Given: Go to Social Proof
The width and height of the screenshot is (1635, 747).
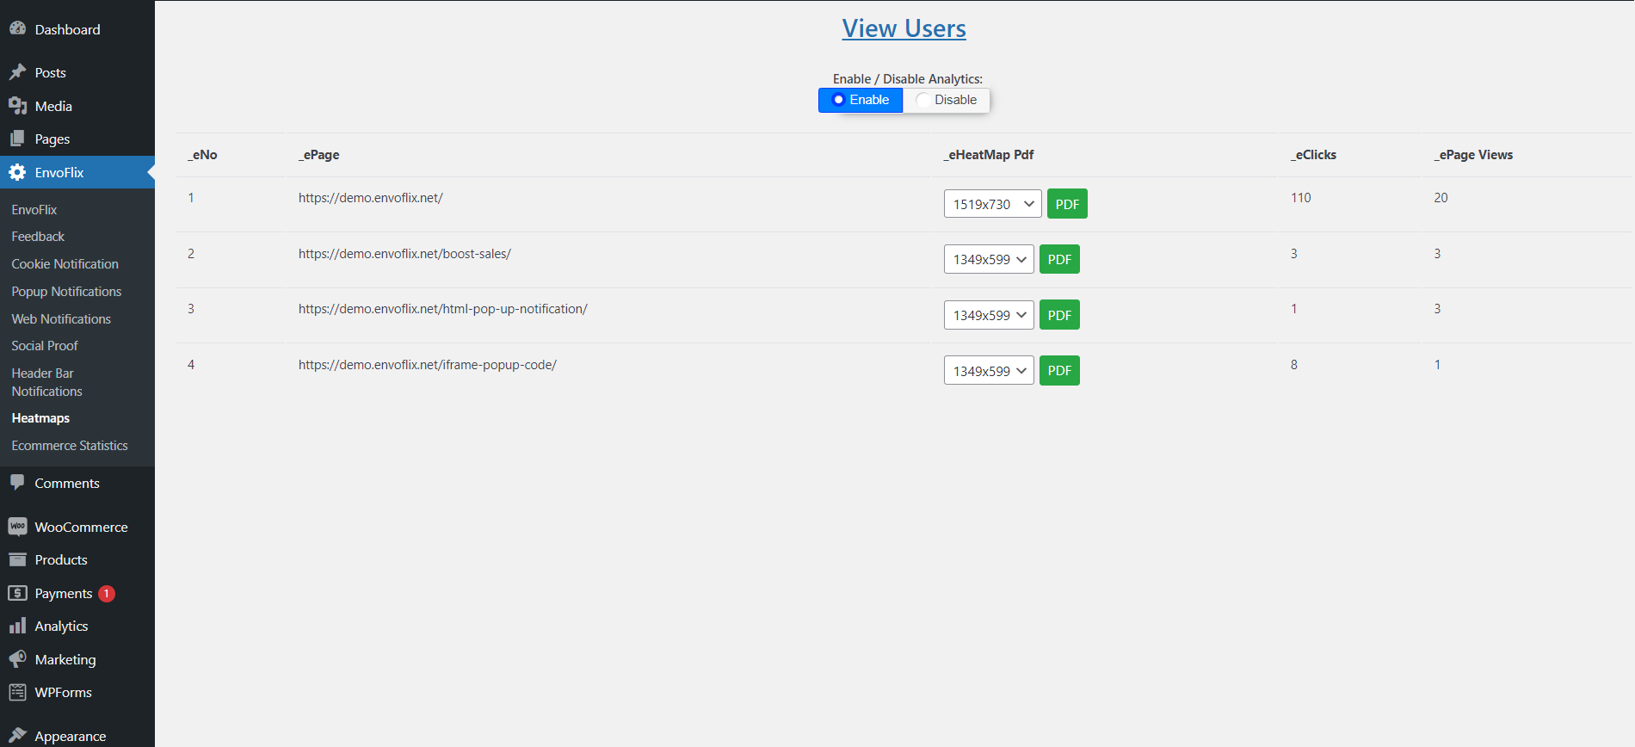Looking at the screenshot, I should pyautogui.click(x=45, y=346).
